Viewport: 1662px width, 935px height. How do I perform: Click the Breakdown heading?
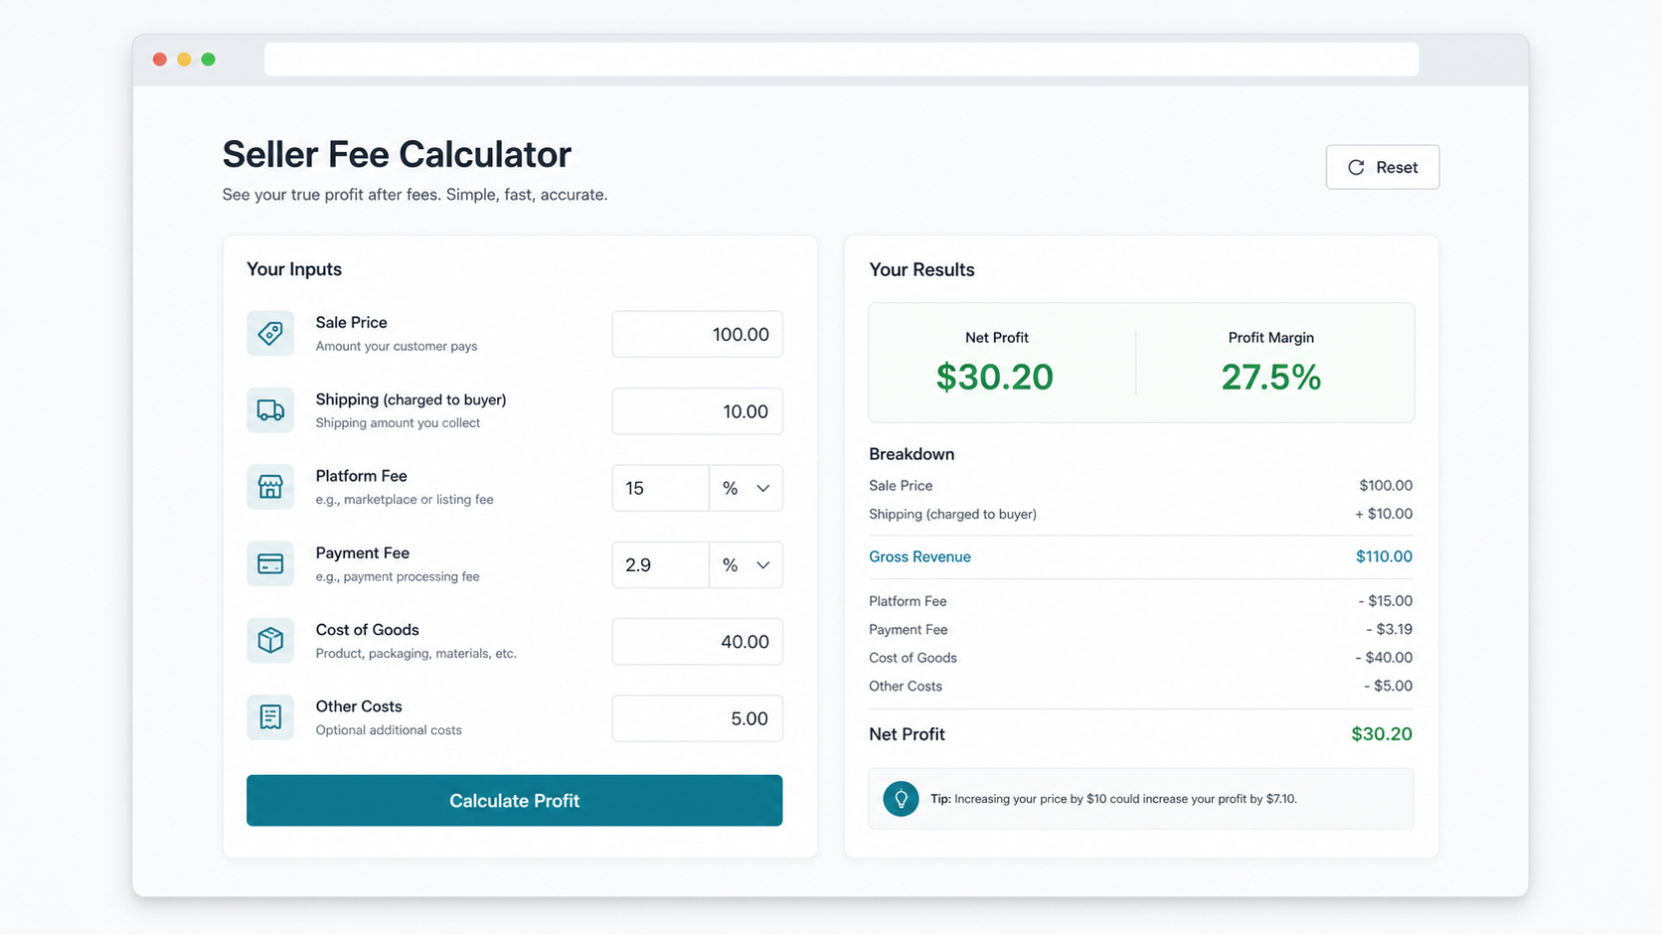point(912,454)
